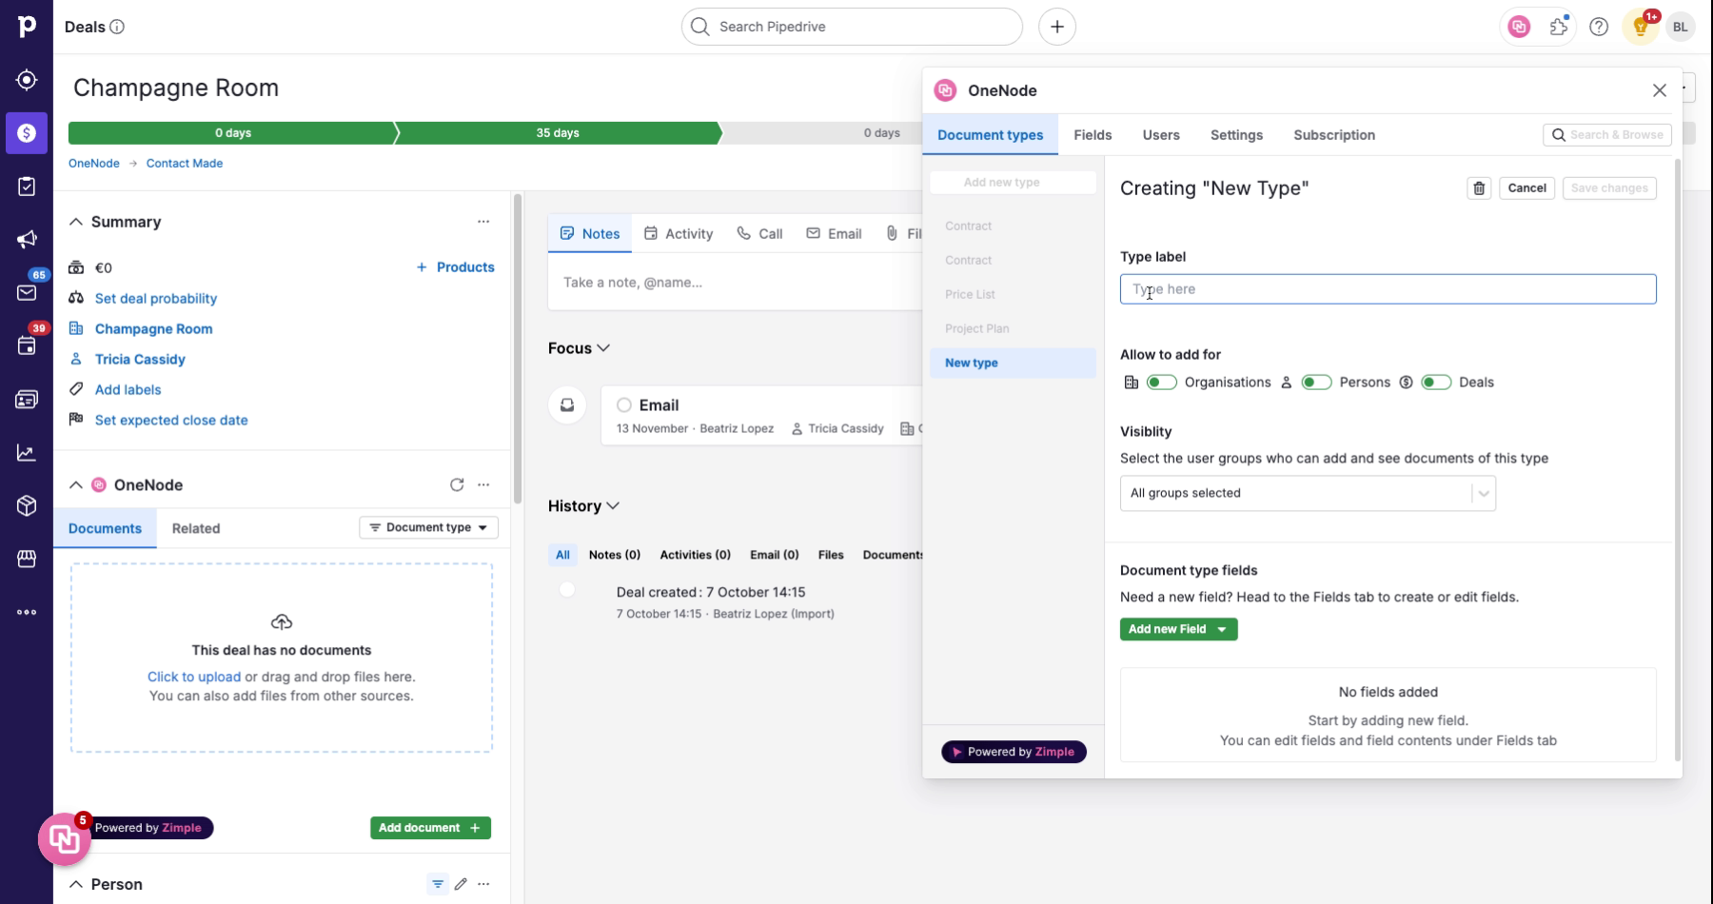Click the quick add plus button

click(1057, 27)
